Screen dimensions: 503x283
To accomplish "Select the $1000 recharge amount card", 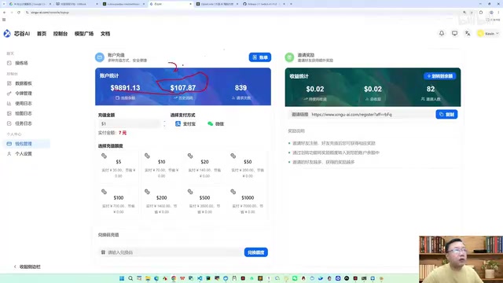I will click(x=248, y=201).
